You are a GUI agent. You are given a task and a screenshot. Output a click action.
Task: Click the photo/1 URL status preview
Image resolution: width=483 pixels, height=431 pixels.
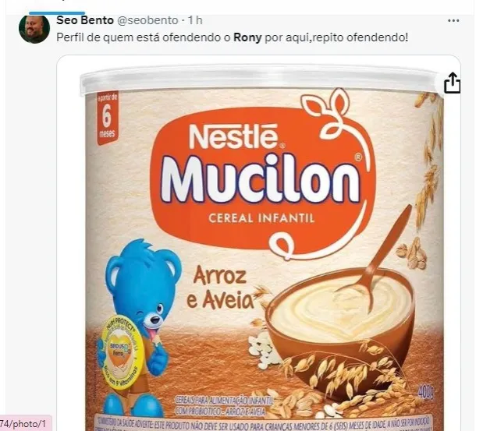(x=24, y=424)
